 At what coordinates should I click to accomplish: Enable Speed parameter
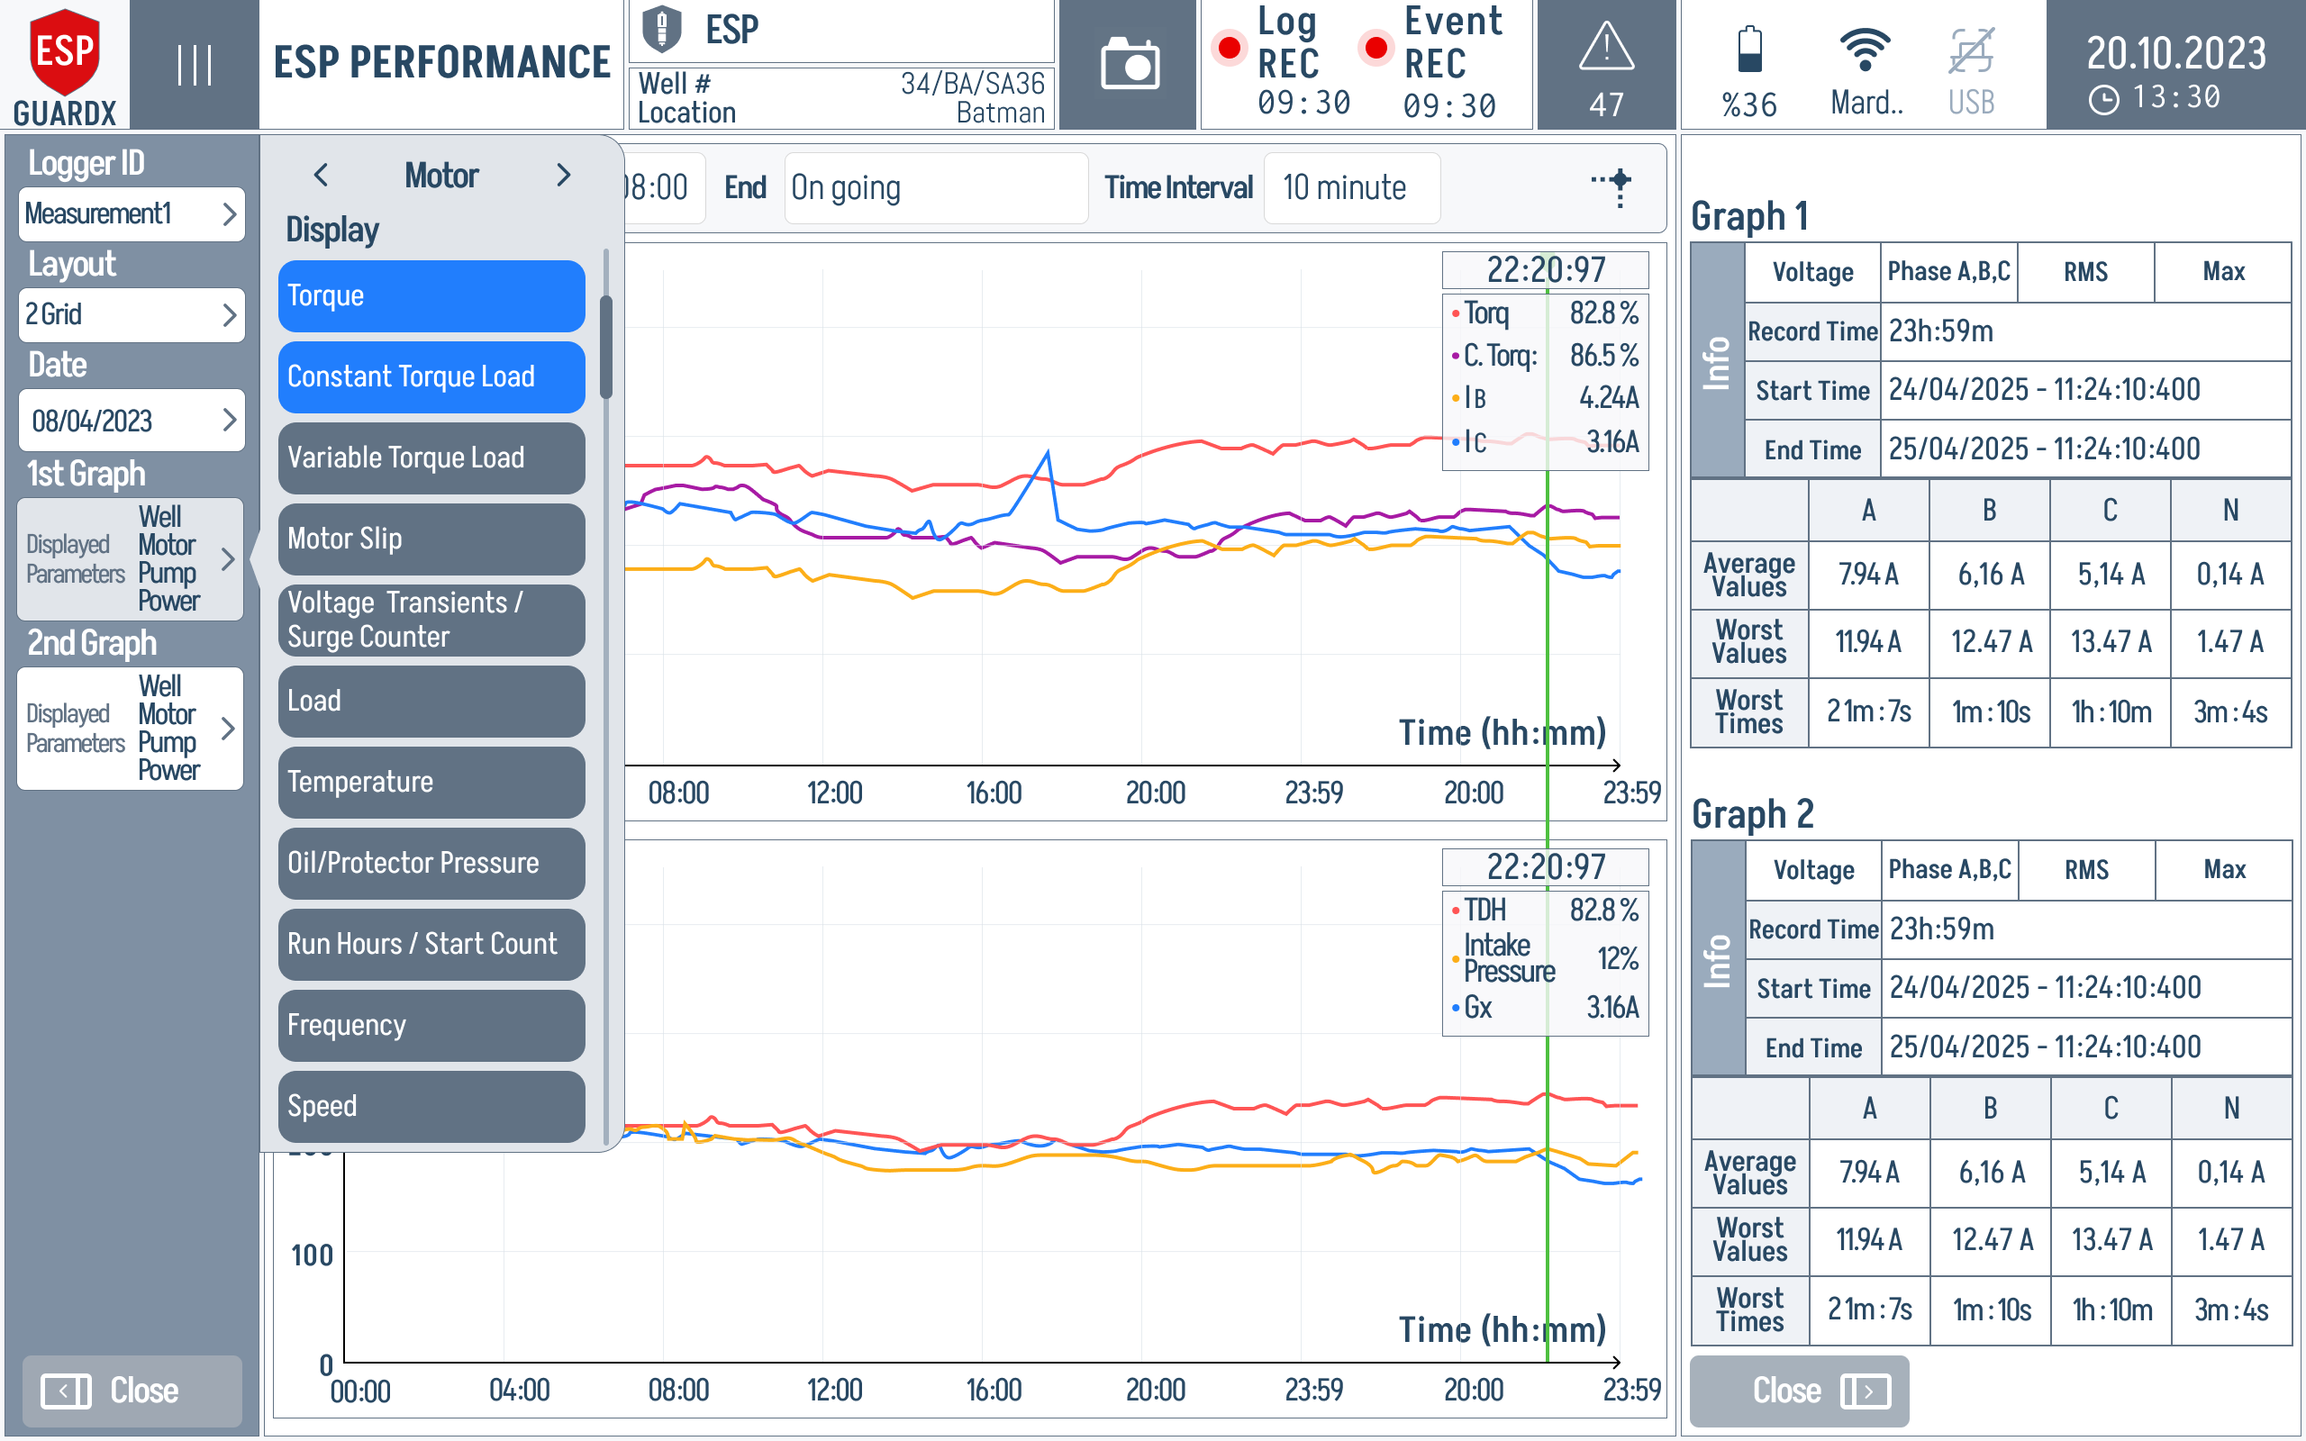(431, 1106)
